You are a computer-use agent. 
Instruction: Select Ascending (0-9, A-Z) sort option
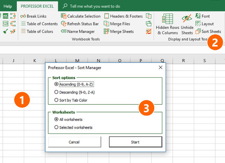74,84
